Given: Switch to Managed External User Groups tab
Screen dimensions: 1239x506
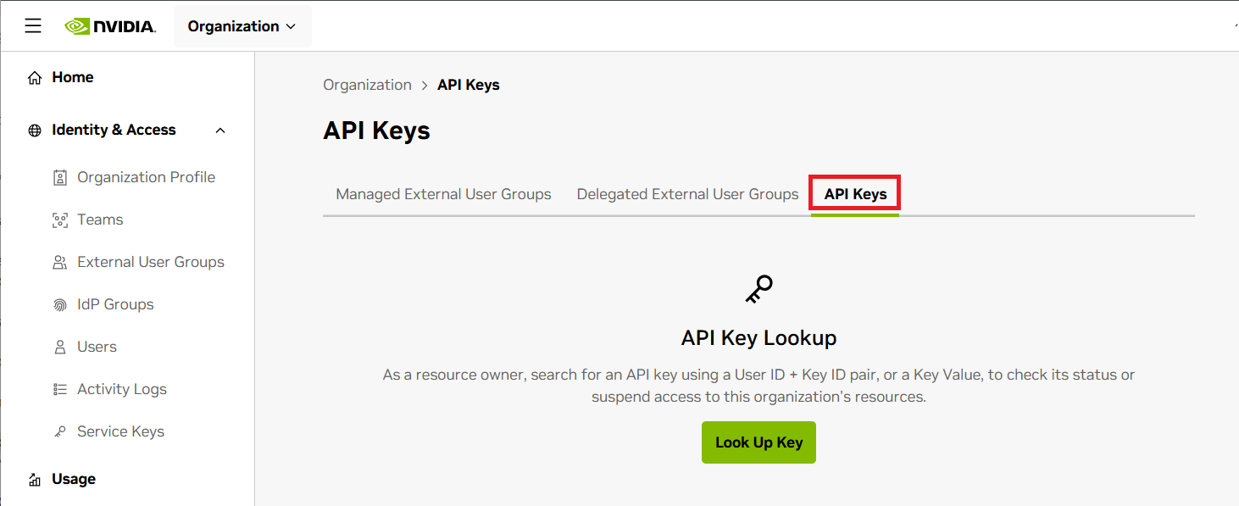Looking at the screenshot, I should [x=443, y=194].
